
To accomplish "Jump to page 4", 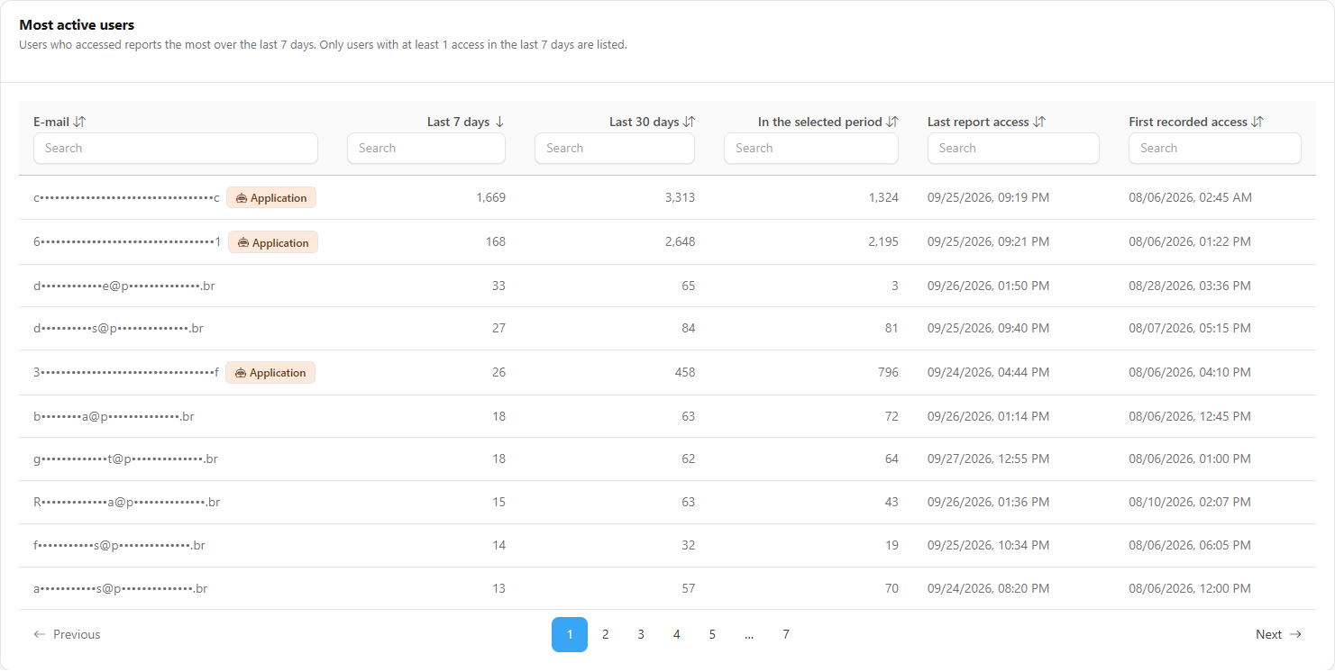I will point(676,634).
